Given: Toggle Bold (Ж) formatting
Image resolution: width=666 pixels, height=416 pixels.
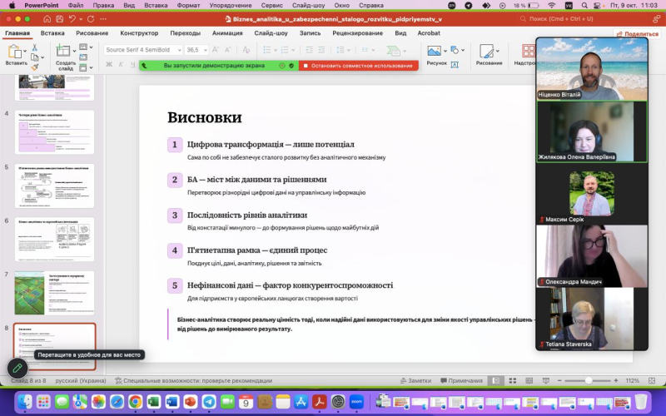Looking at the screenshot, I should 109,65.
